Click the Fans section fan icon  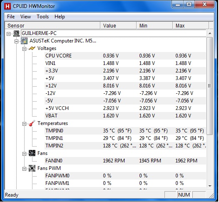tap(32, 153)
